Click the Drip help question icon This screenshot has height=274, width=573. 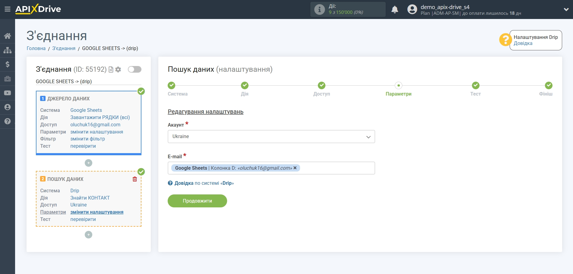[x=170, y=183]
